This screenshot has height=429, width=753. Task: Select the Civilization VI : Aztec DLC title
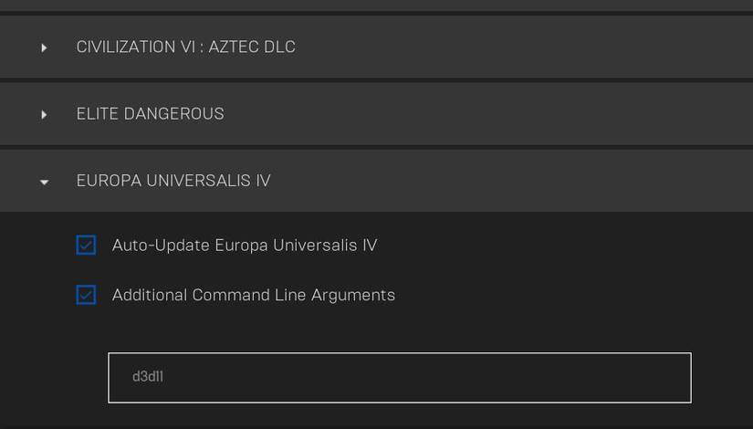(185, 47)
